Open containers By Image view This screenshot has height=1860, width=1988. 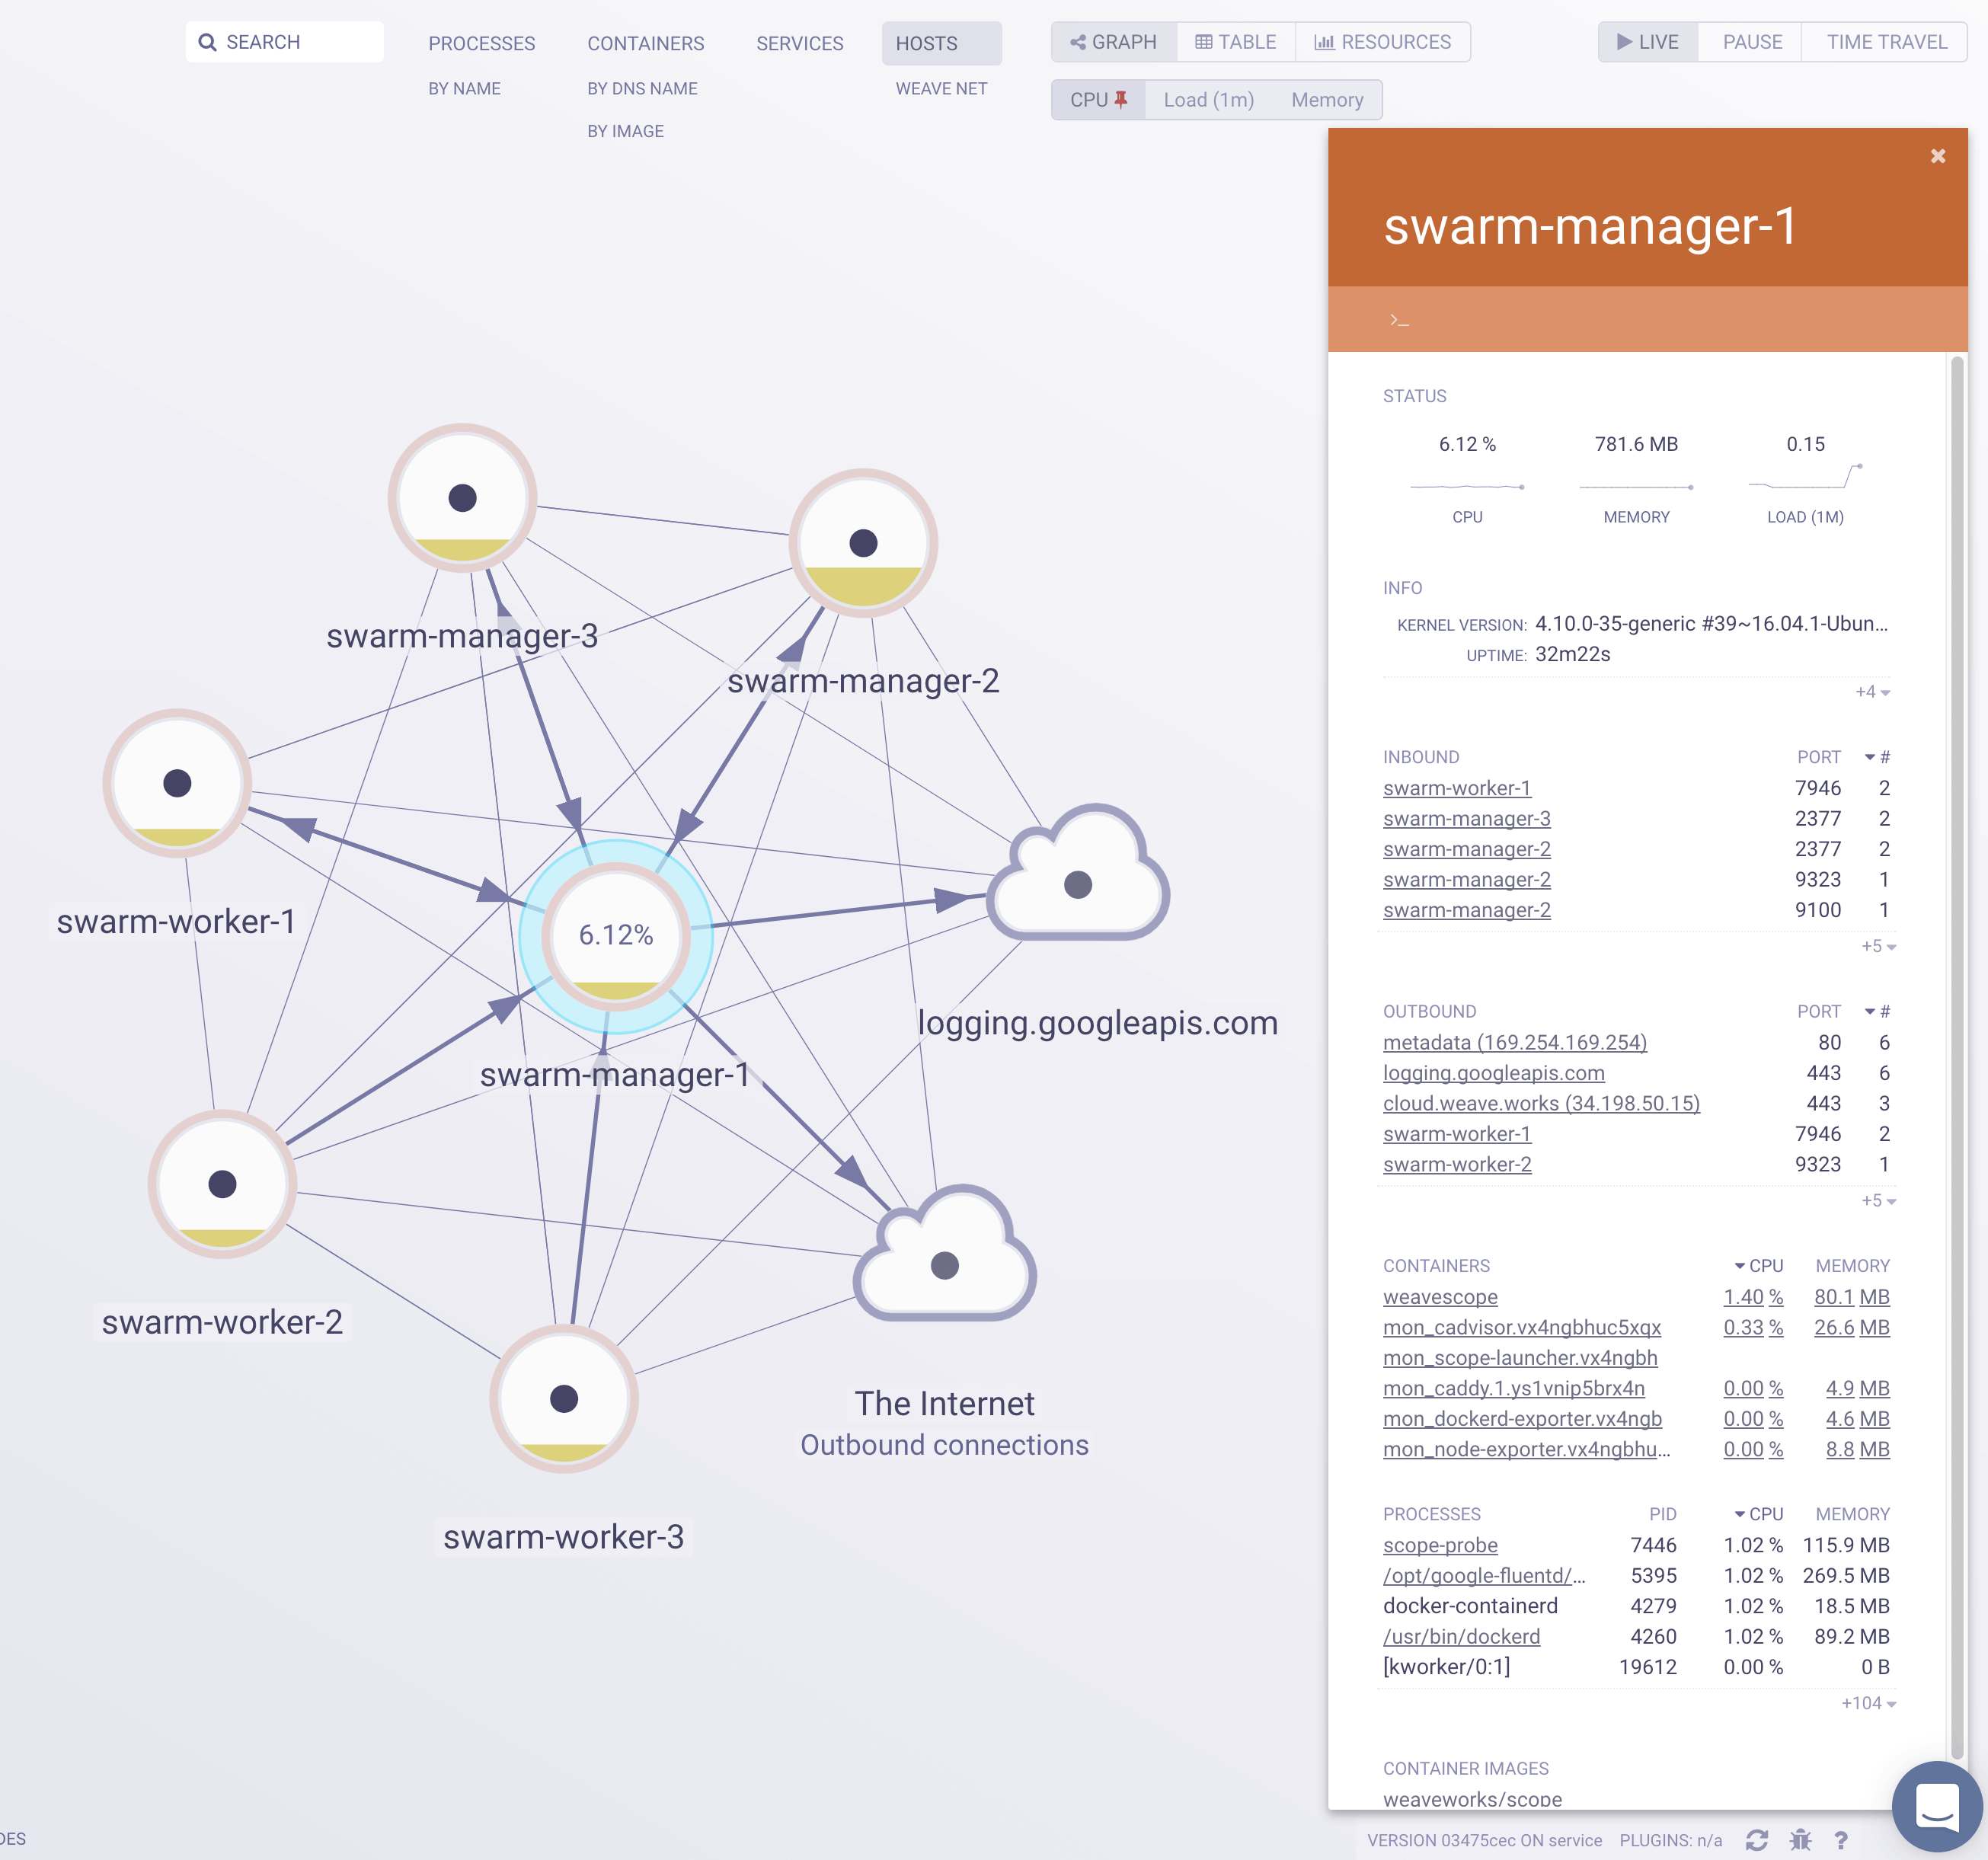pyautogui.click(x=625, y=131)
